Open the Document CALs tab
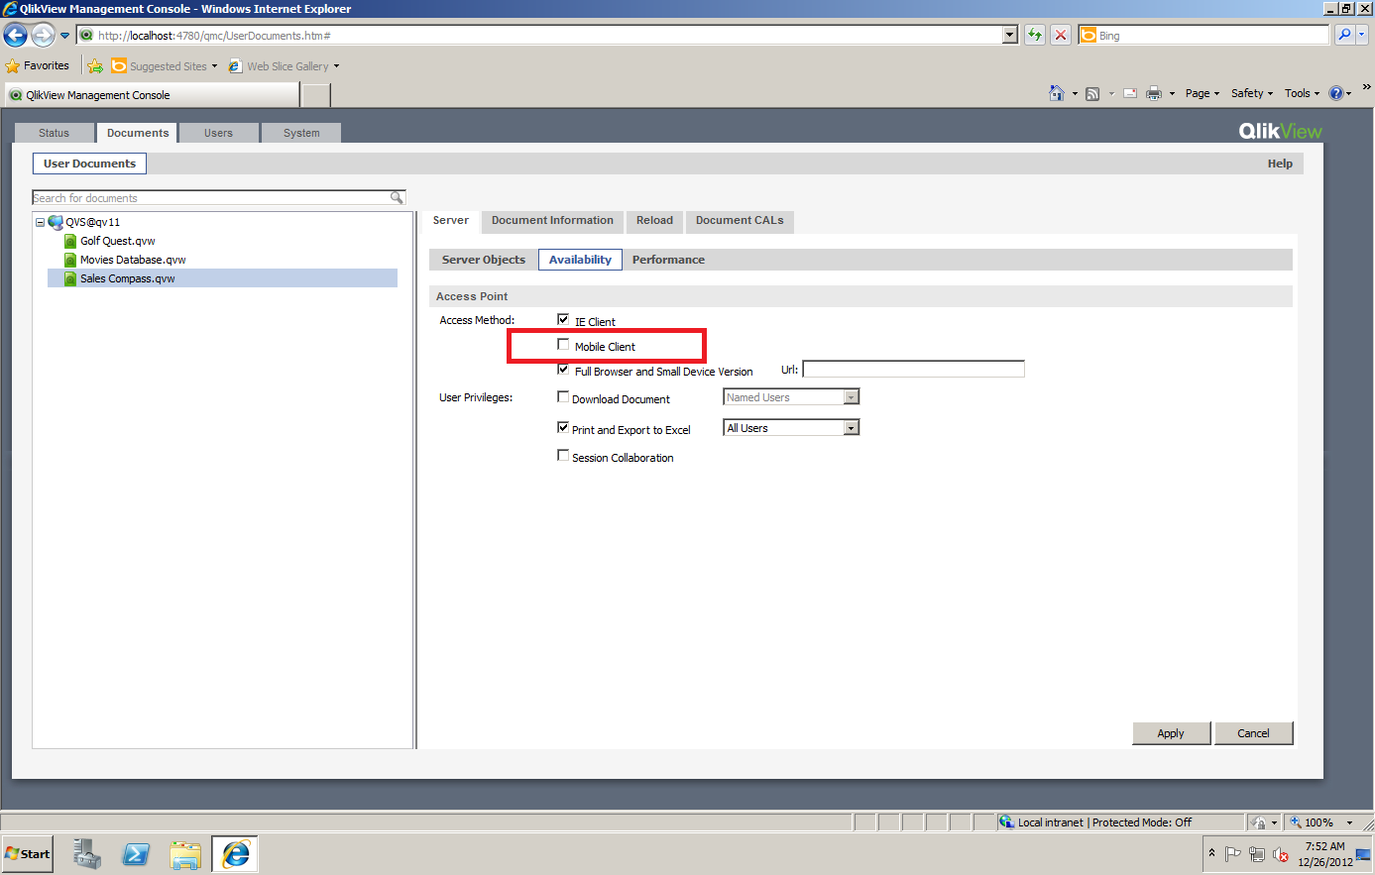The image size is (1375, 875). pos(740,221)
